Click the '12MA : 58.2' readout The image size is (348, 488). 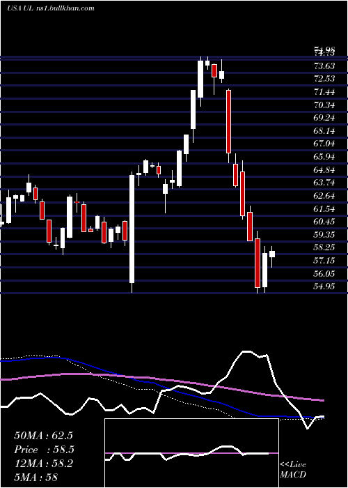pos(43,464)
